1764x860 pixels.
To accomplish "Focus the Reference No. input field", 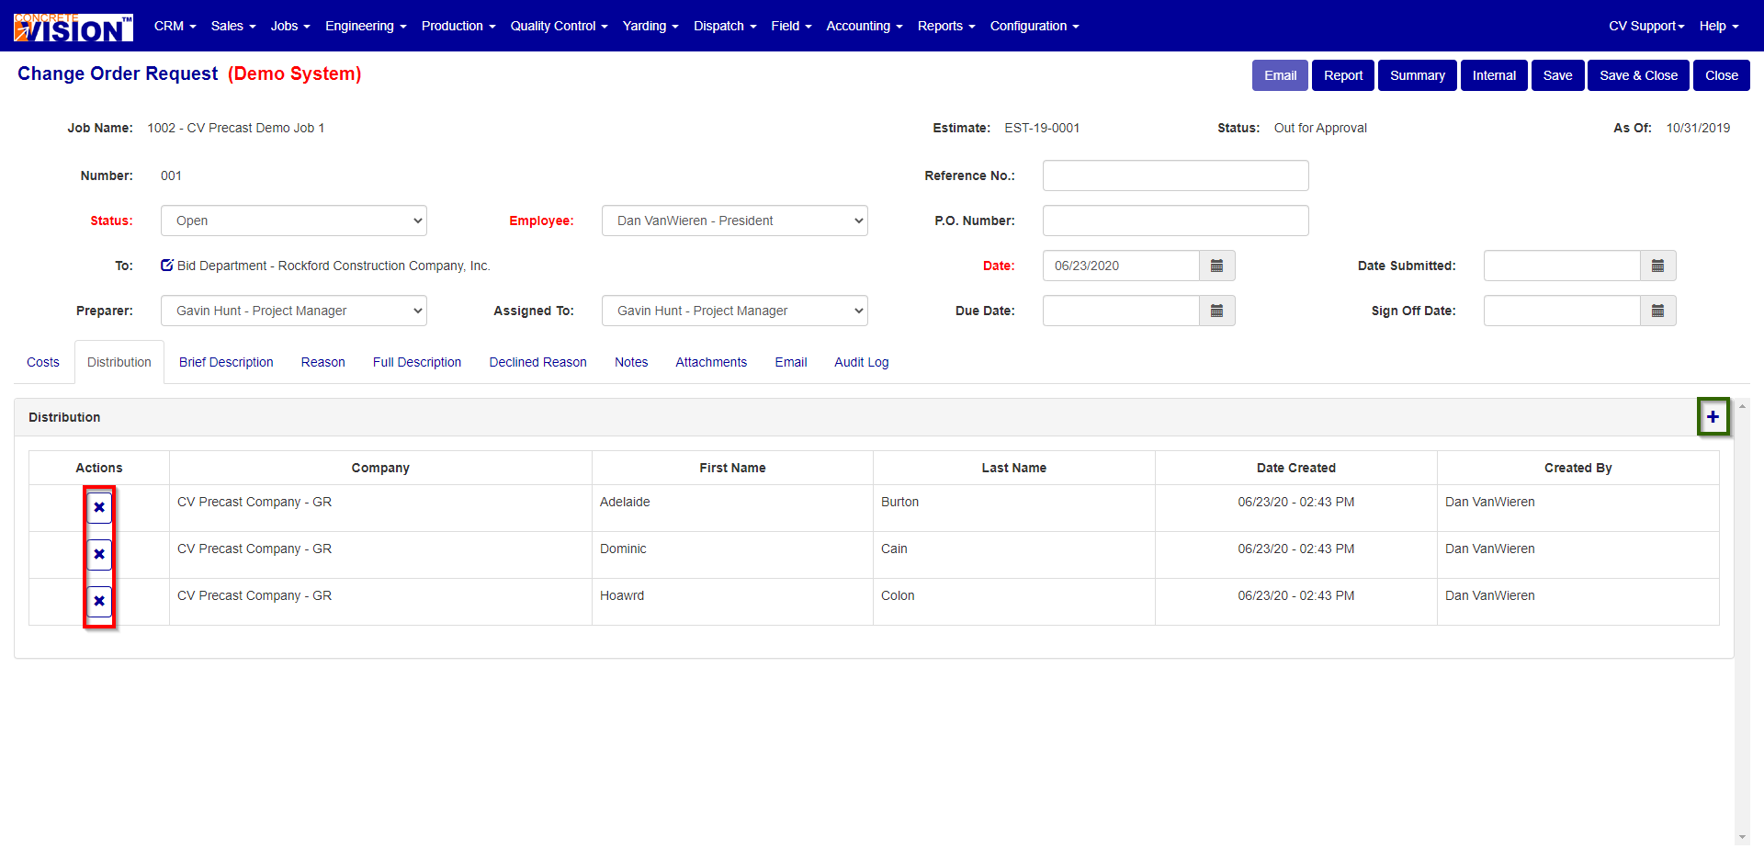I will (x=1176, y=175).
